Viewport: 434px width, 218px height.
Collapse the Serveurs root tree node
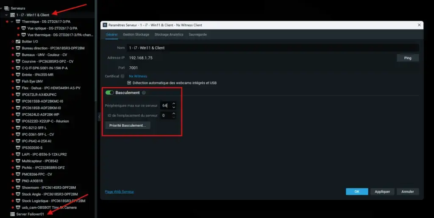[2, 8]
